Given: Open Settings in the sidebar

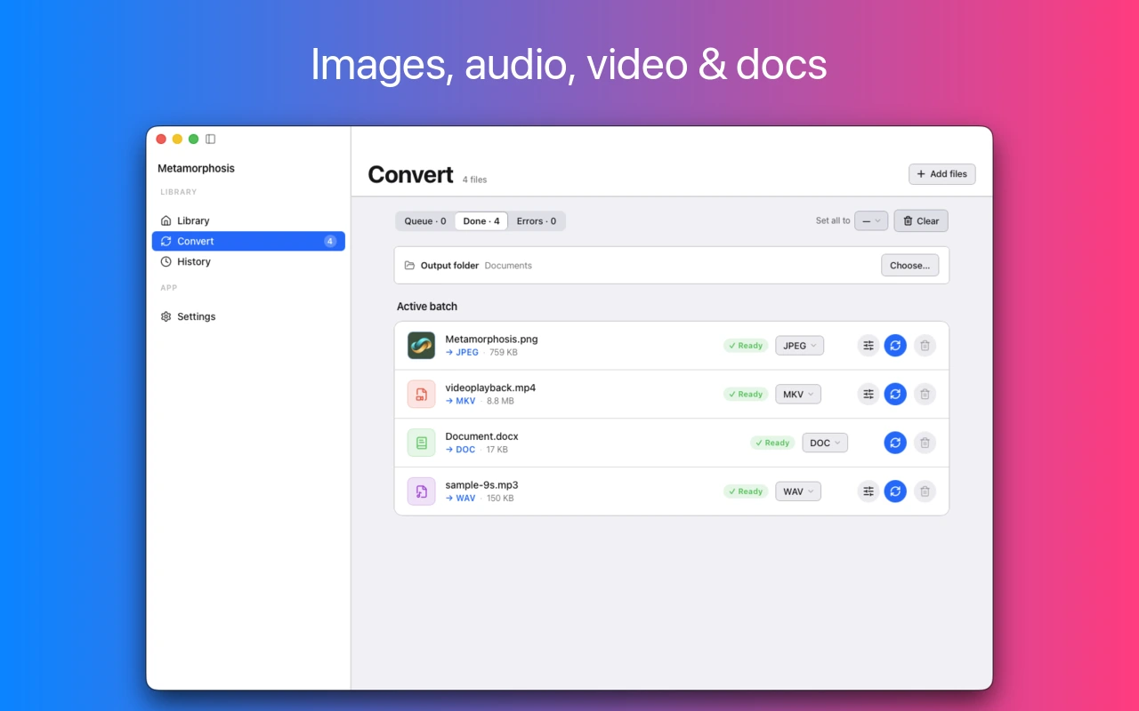Looking at the screenshot, I should (x=248, y=316).
